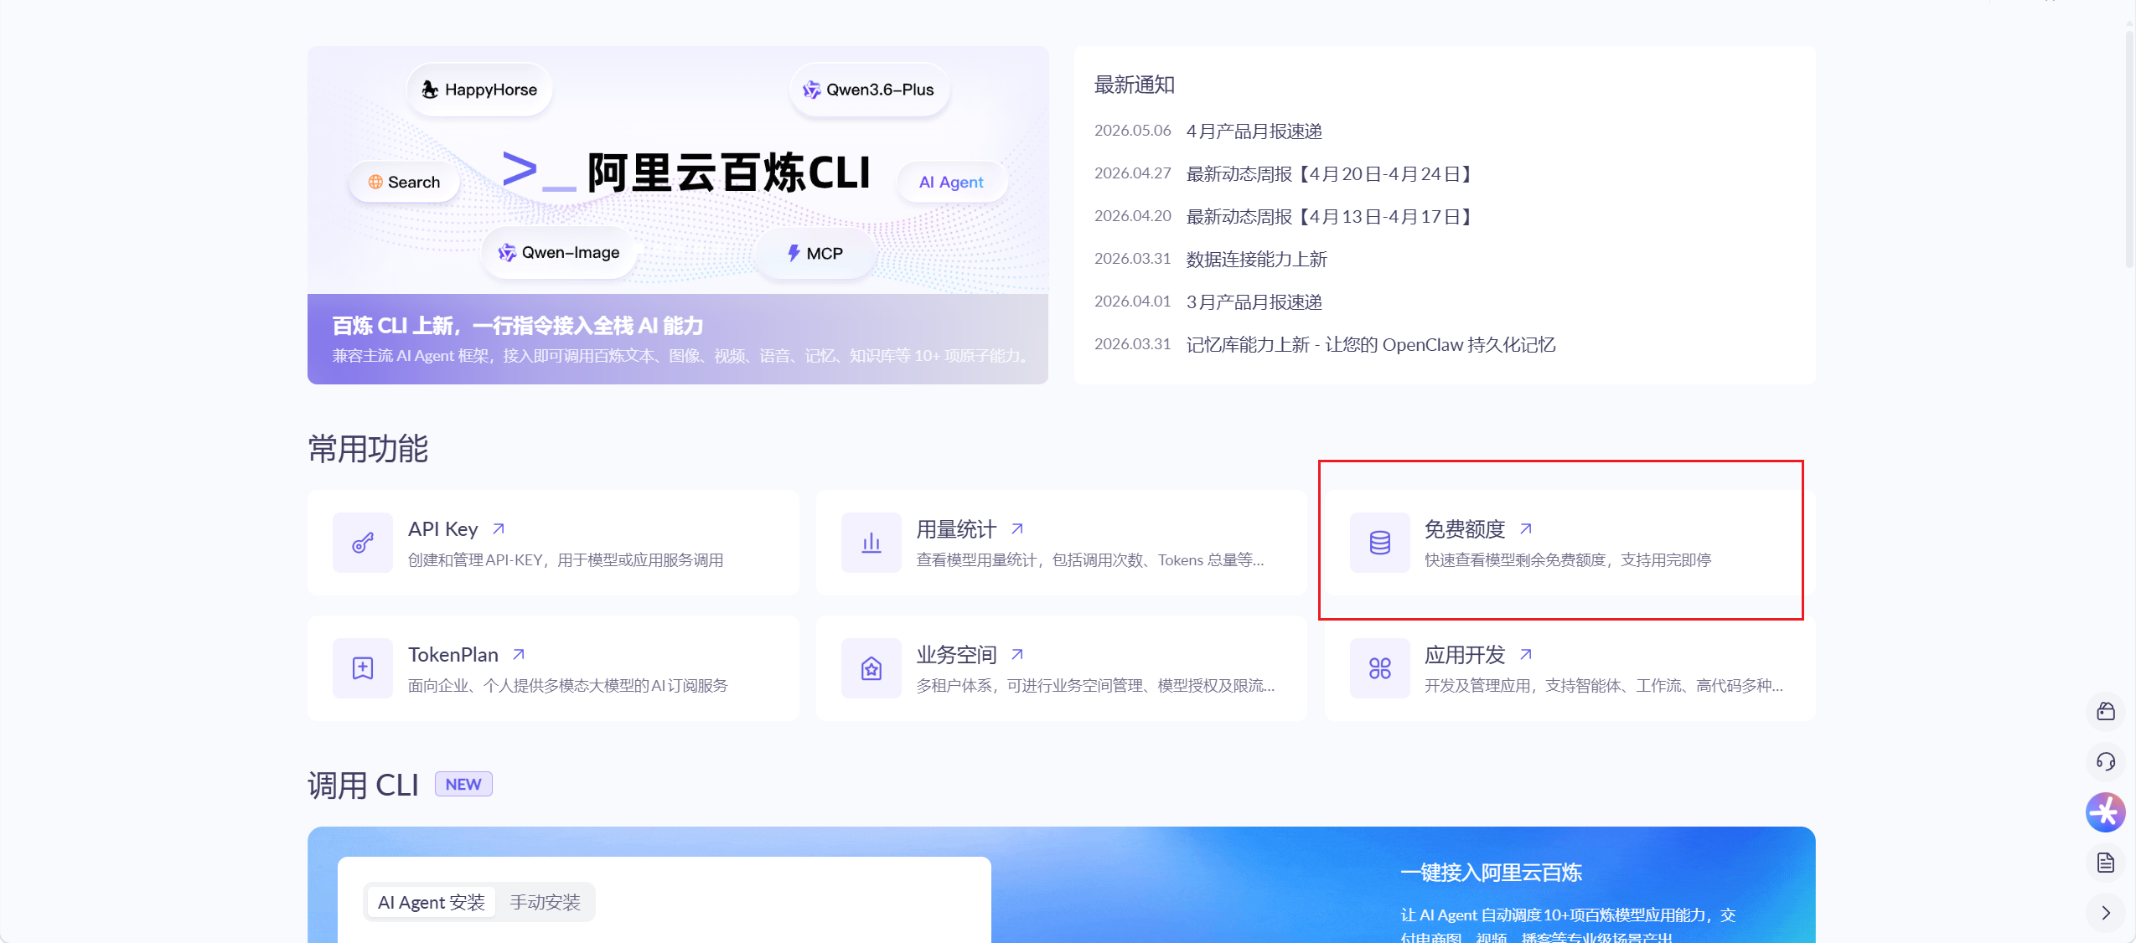This screenshot has width=2136, height=943.
Task: Open the arrow link next to TokenPlan
Action: click(519, 654)
